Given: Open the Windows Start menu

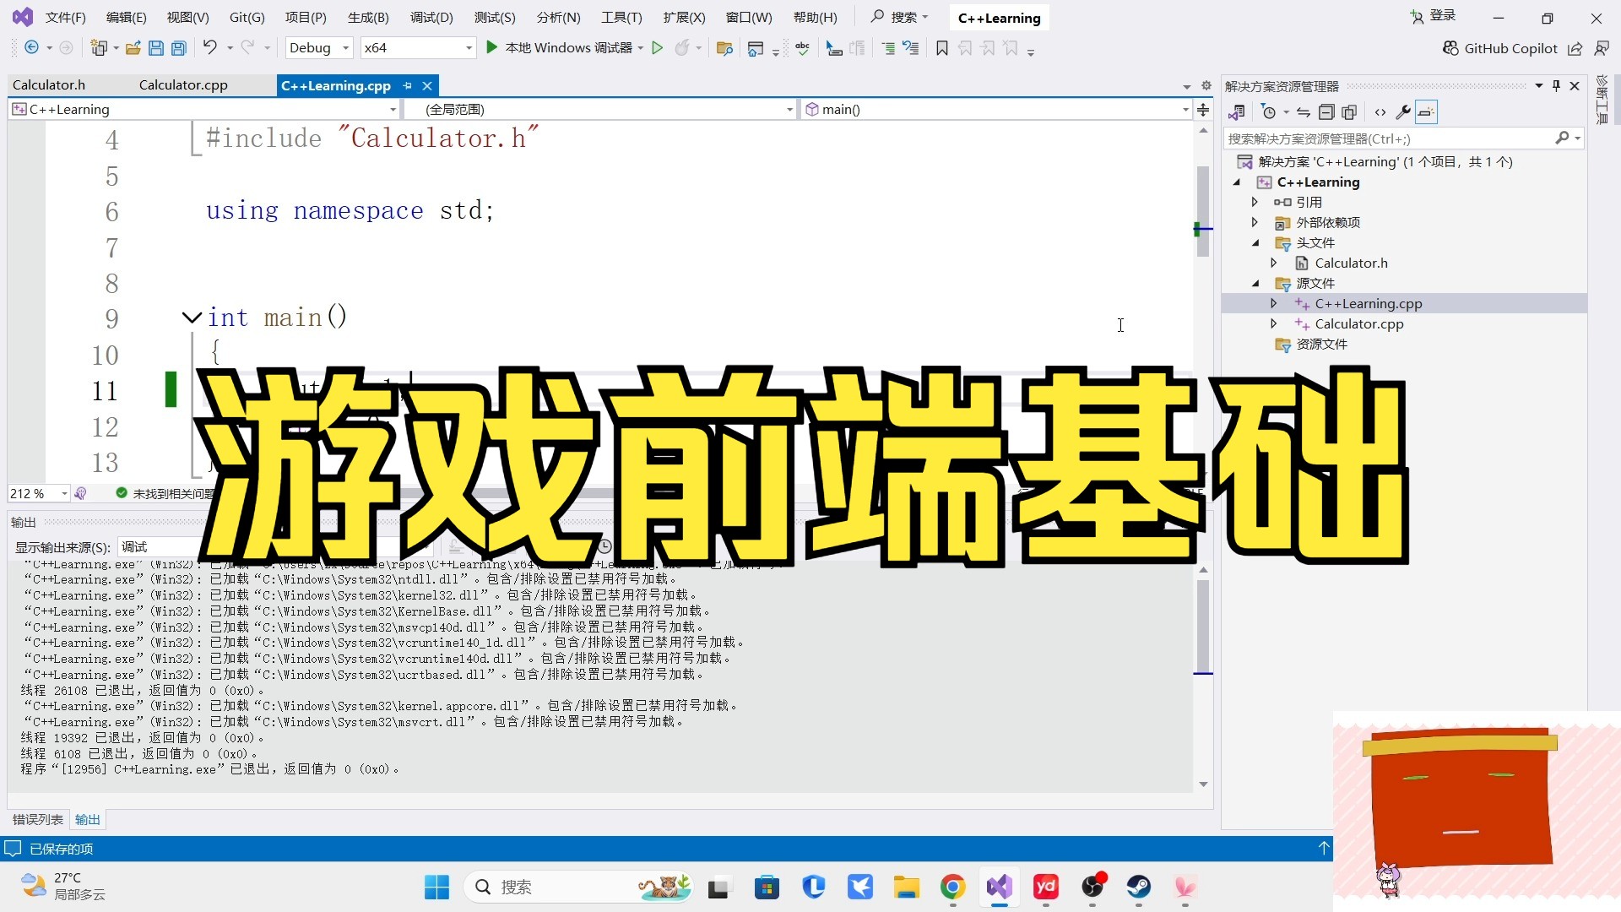Looking at the screenshot, I should (436, 887).
